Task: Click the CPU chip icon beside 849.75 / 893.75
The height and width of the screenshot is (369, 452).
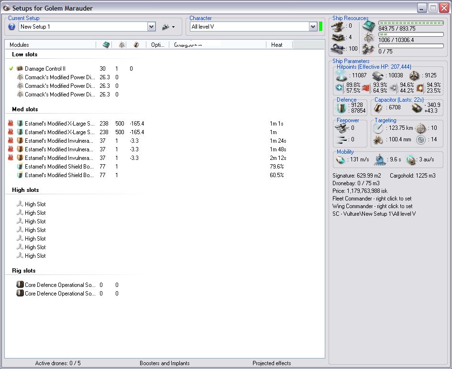Action: coord(369,26)
